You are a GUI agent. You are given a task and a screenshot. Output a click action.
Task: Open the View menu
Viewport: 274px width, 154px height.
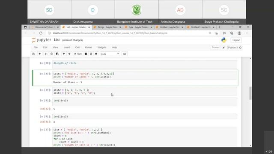click(x=55, y=47)
